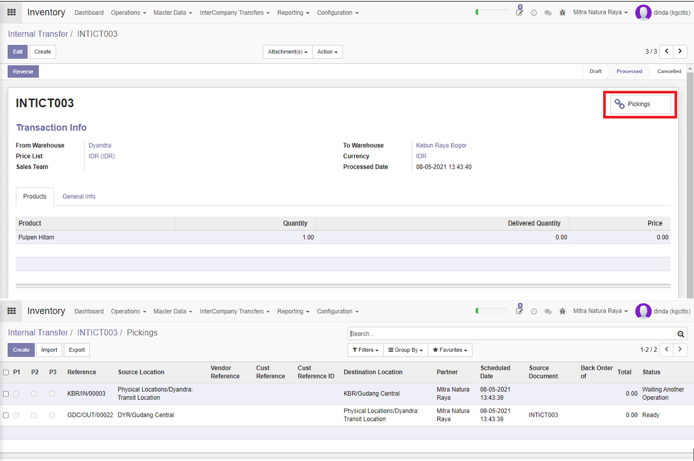Go to previous record beside 3 / 3

click(x=667, y=51)
